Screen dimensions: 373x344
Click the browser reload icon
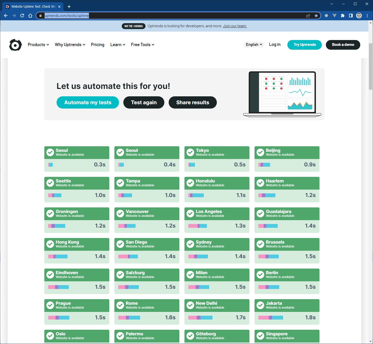click(x=22, y=16)
